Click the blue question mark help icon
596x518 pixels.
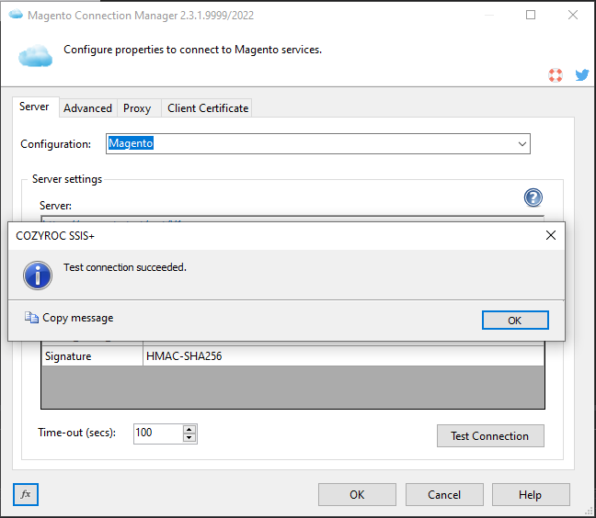(533, 197)
